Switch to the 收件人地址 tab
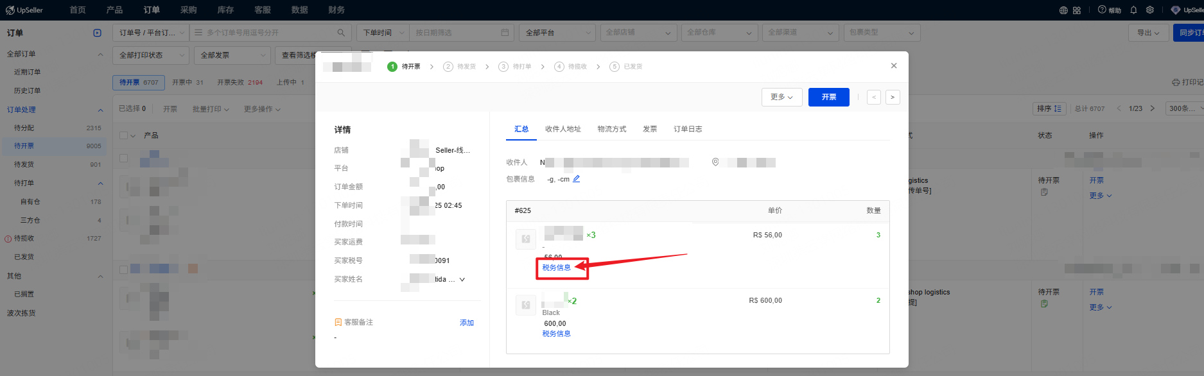This screenshot has width=1204, height=376. pos(563,129)
